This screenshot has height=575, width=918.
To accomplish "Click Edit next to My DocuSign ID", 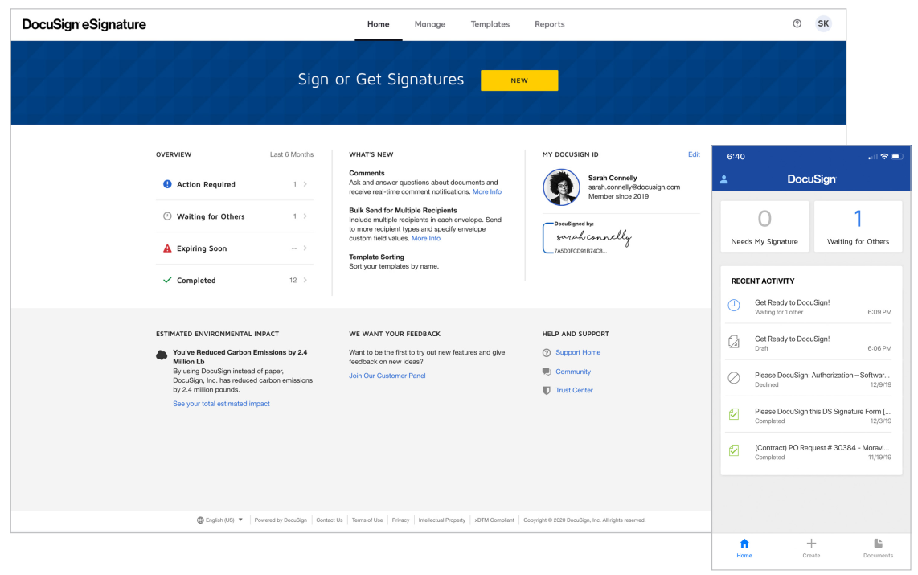I will pyautogui.click(x=694, y=154).
